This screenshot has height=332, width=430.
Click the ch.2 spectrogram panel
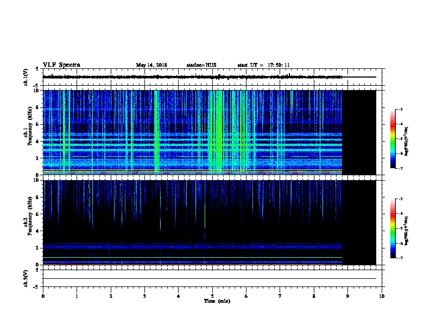click(209, 222)
